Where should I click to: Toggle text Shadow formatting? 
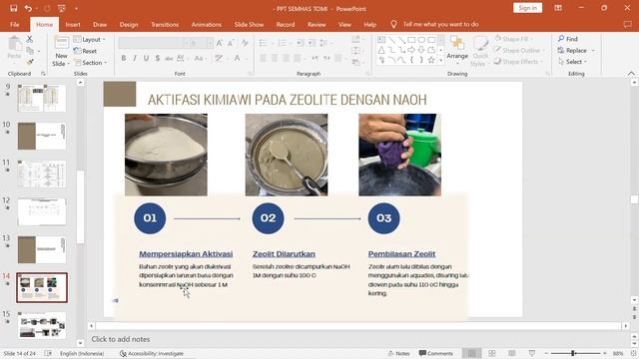click(158, 58)
